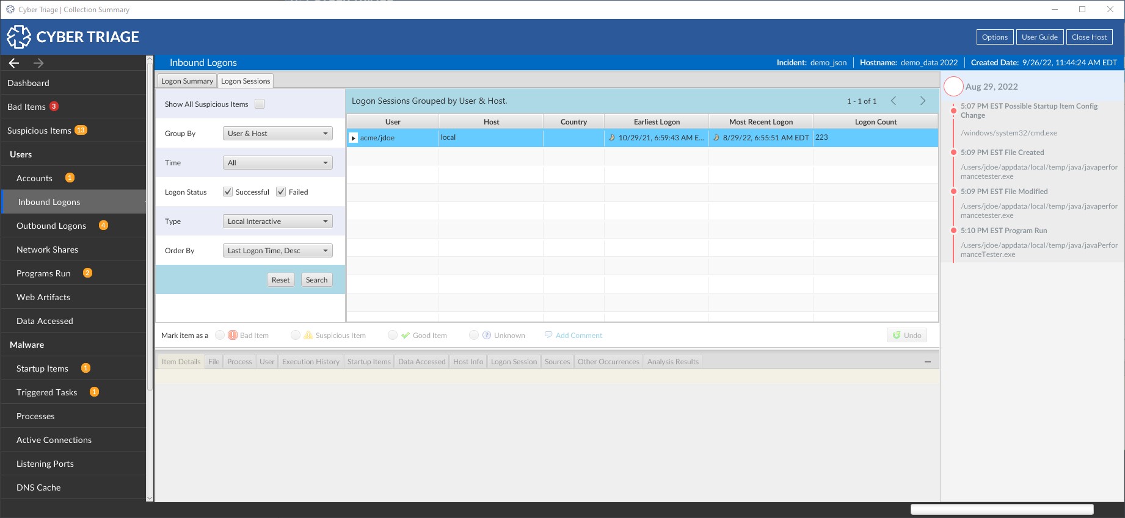Open Web Artifacts in the sidebar
The height and width of the screenshot is (518, 1125).
click(x=73, y=297)
